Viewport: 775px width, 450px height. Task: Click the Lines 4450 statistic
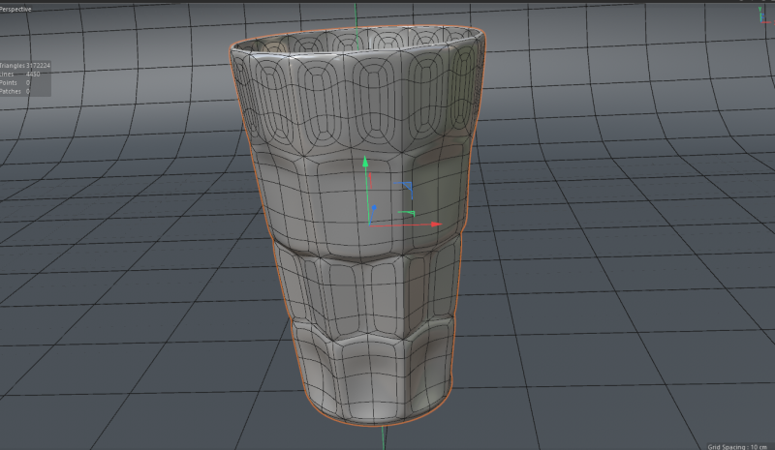(19, 75)
